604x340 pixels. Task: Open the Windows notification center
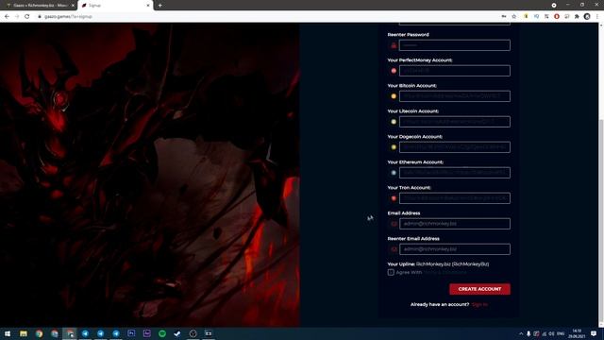click(x=594, y=333)
